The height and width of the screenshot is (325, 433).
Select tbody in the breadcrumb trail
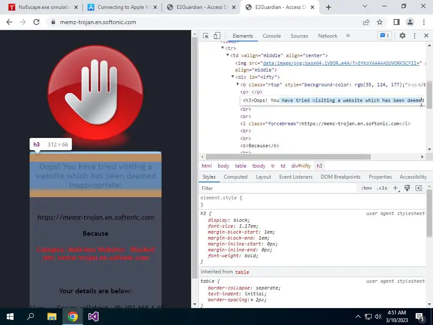[x=258, y=166]
